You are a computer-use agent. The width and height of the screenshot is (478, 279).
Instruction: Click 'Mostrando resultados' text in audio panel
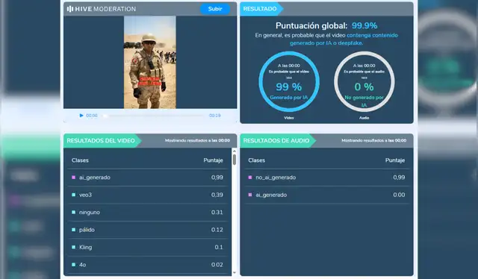click(373, 140)
